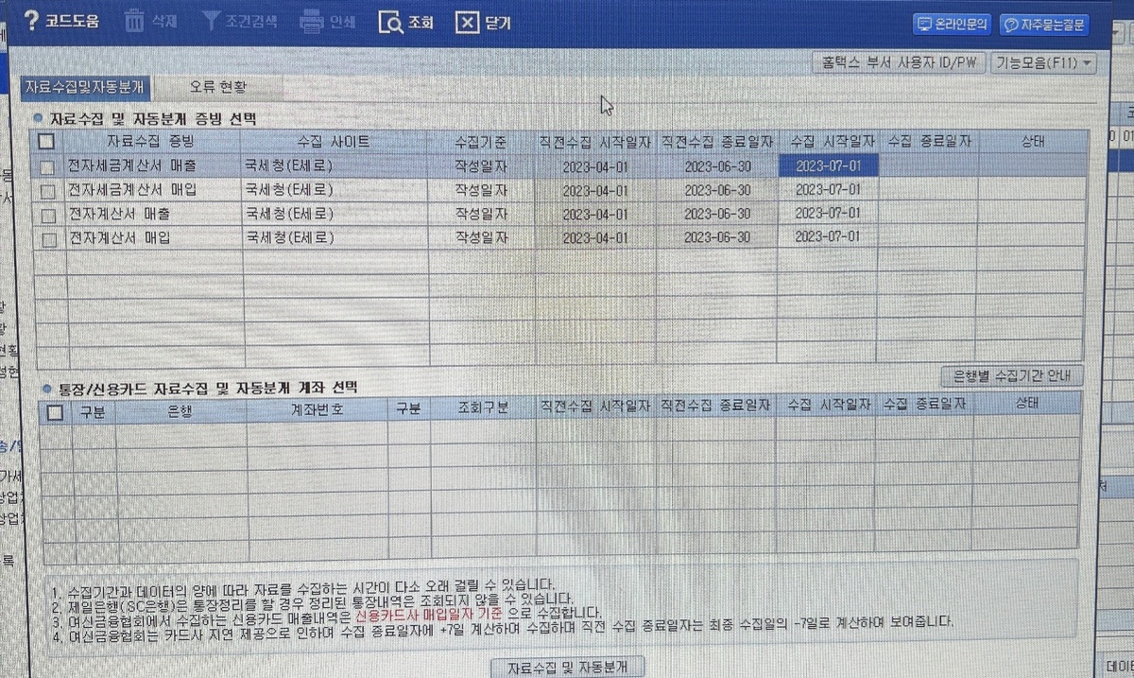
Task: Click the 삭제 trash toolbar icon
Action: pos(135,21)
